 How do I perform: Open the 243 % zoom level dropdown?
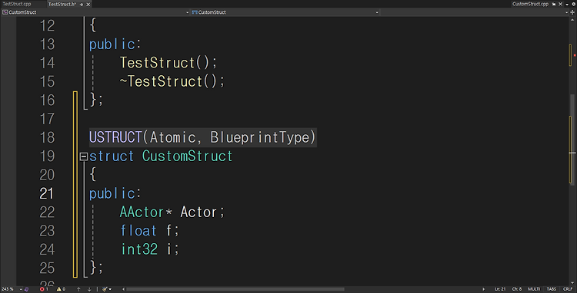point(12,289)
